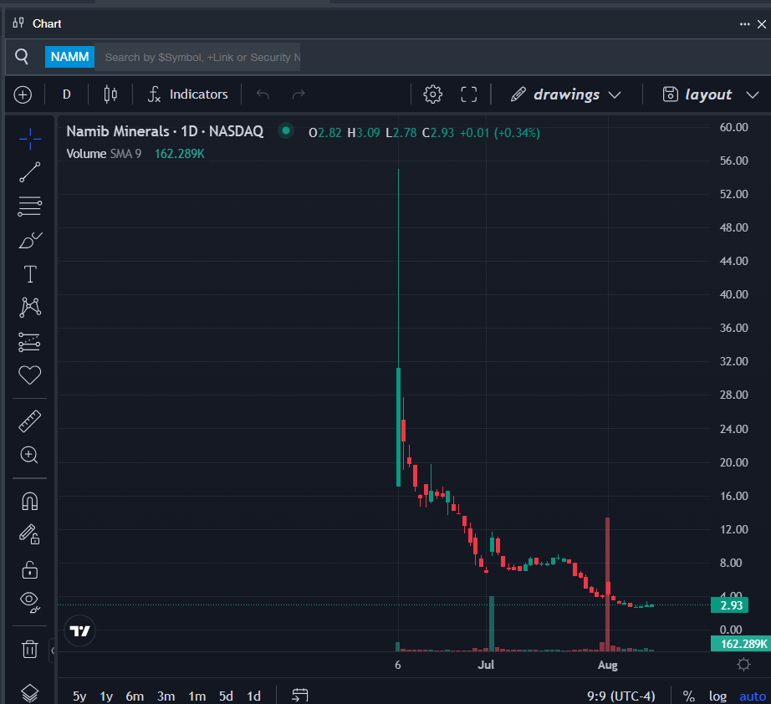Toggle log scale mode
The height and width of the screenshot is (704, 771).
[x=717, y=696]
